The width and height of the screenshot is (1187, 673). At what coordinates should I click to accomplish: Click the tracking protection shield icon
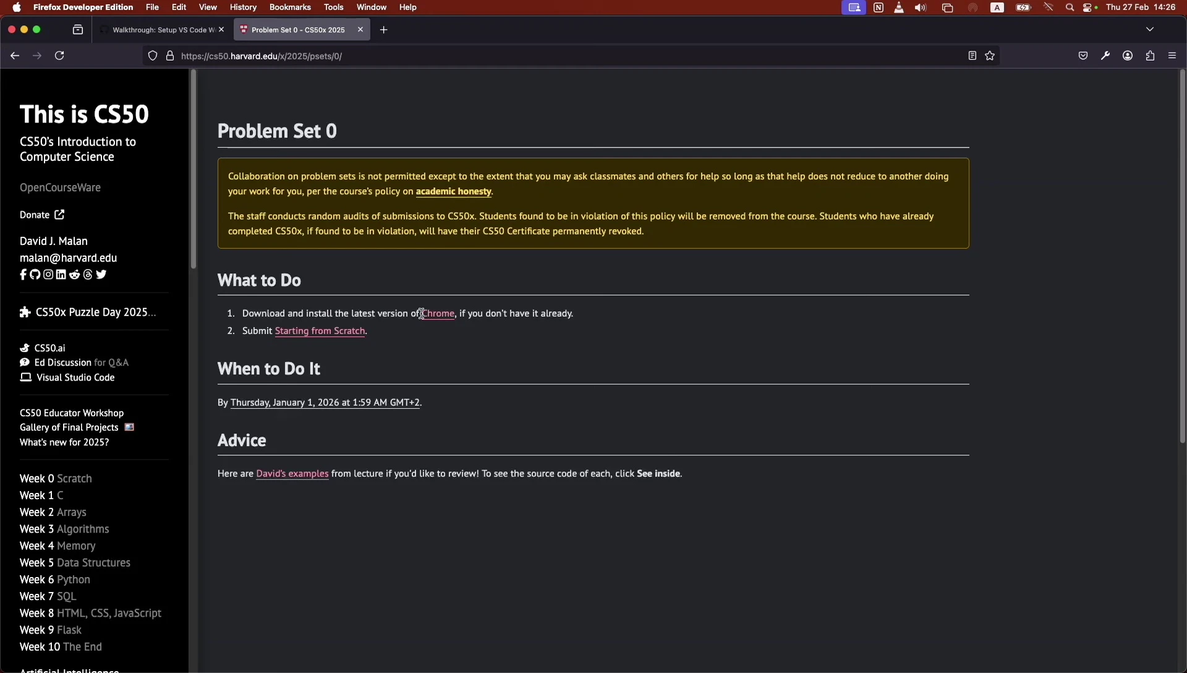point(153,56)
